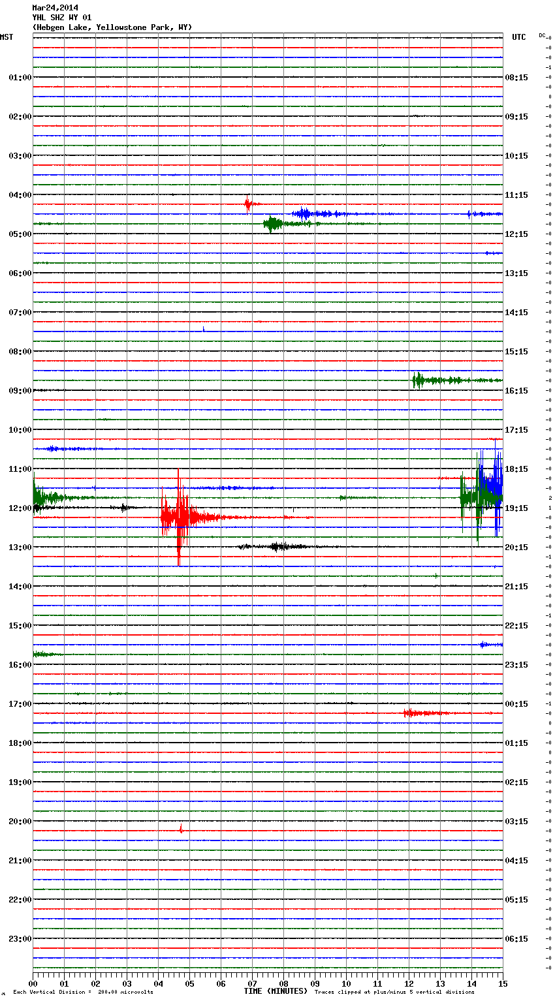Select the 14:00 MST row label
555x1001 pixels.
(x=20, y=587)
